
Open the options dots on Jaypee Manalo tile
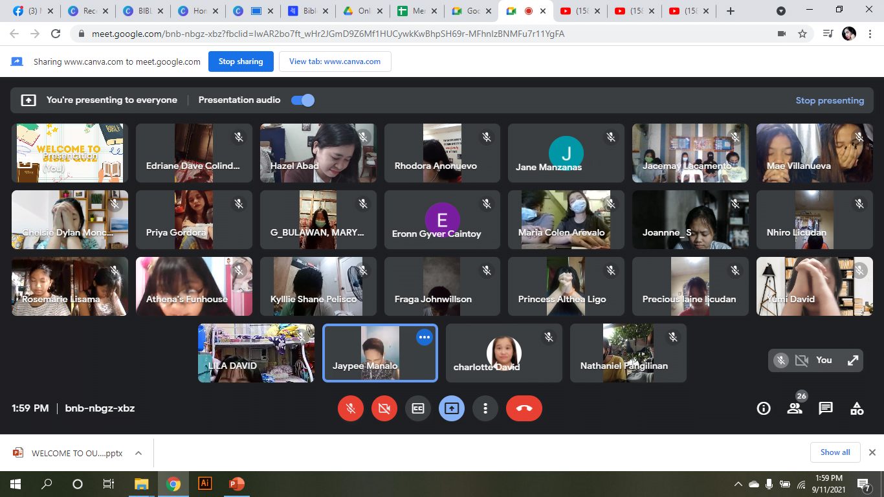(x=425, y=337)
